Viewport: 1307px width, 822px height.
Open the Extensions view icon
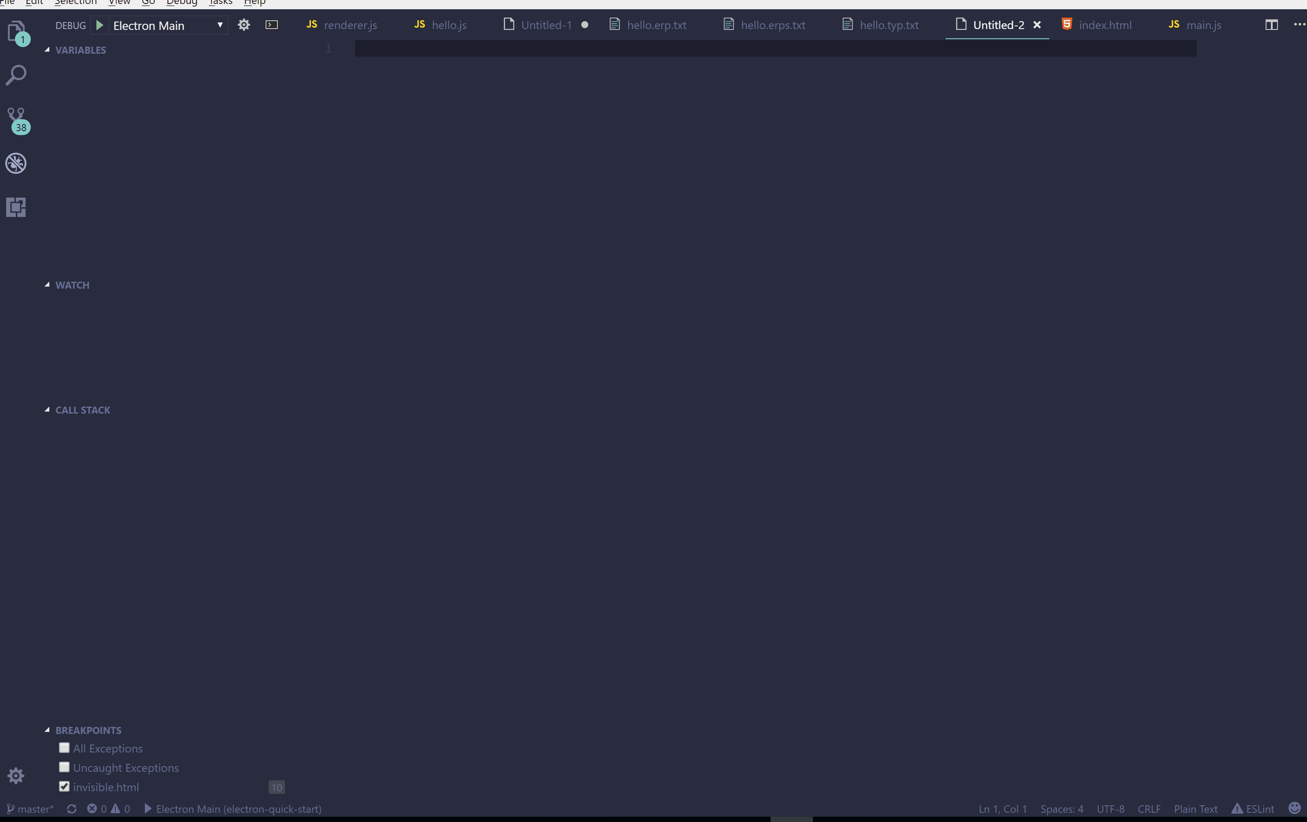[x=16, y=207]
